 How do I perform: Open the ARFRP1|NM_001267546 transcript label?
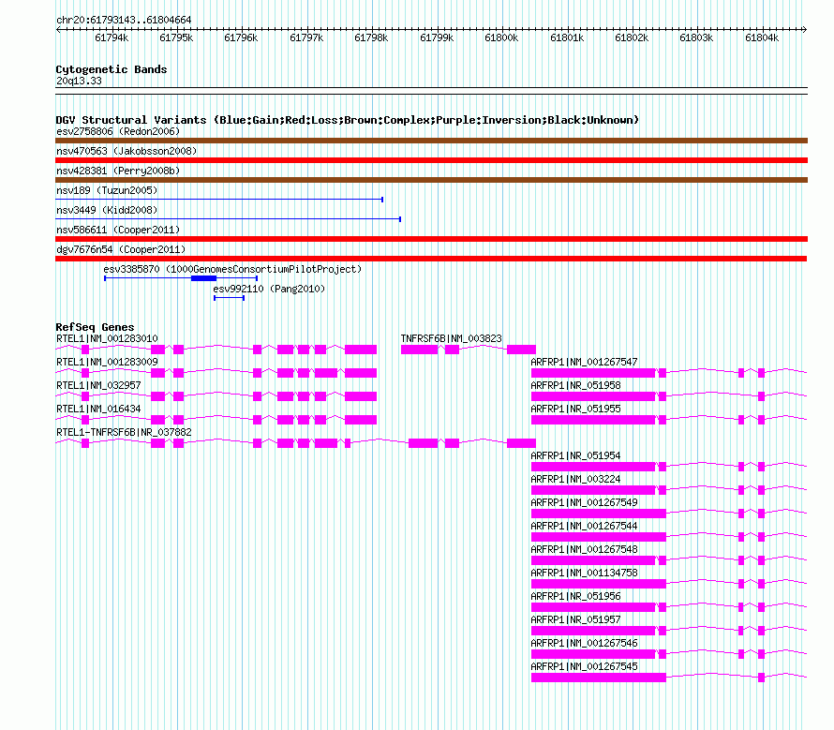click(584, 643)
